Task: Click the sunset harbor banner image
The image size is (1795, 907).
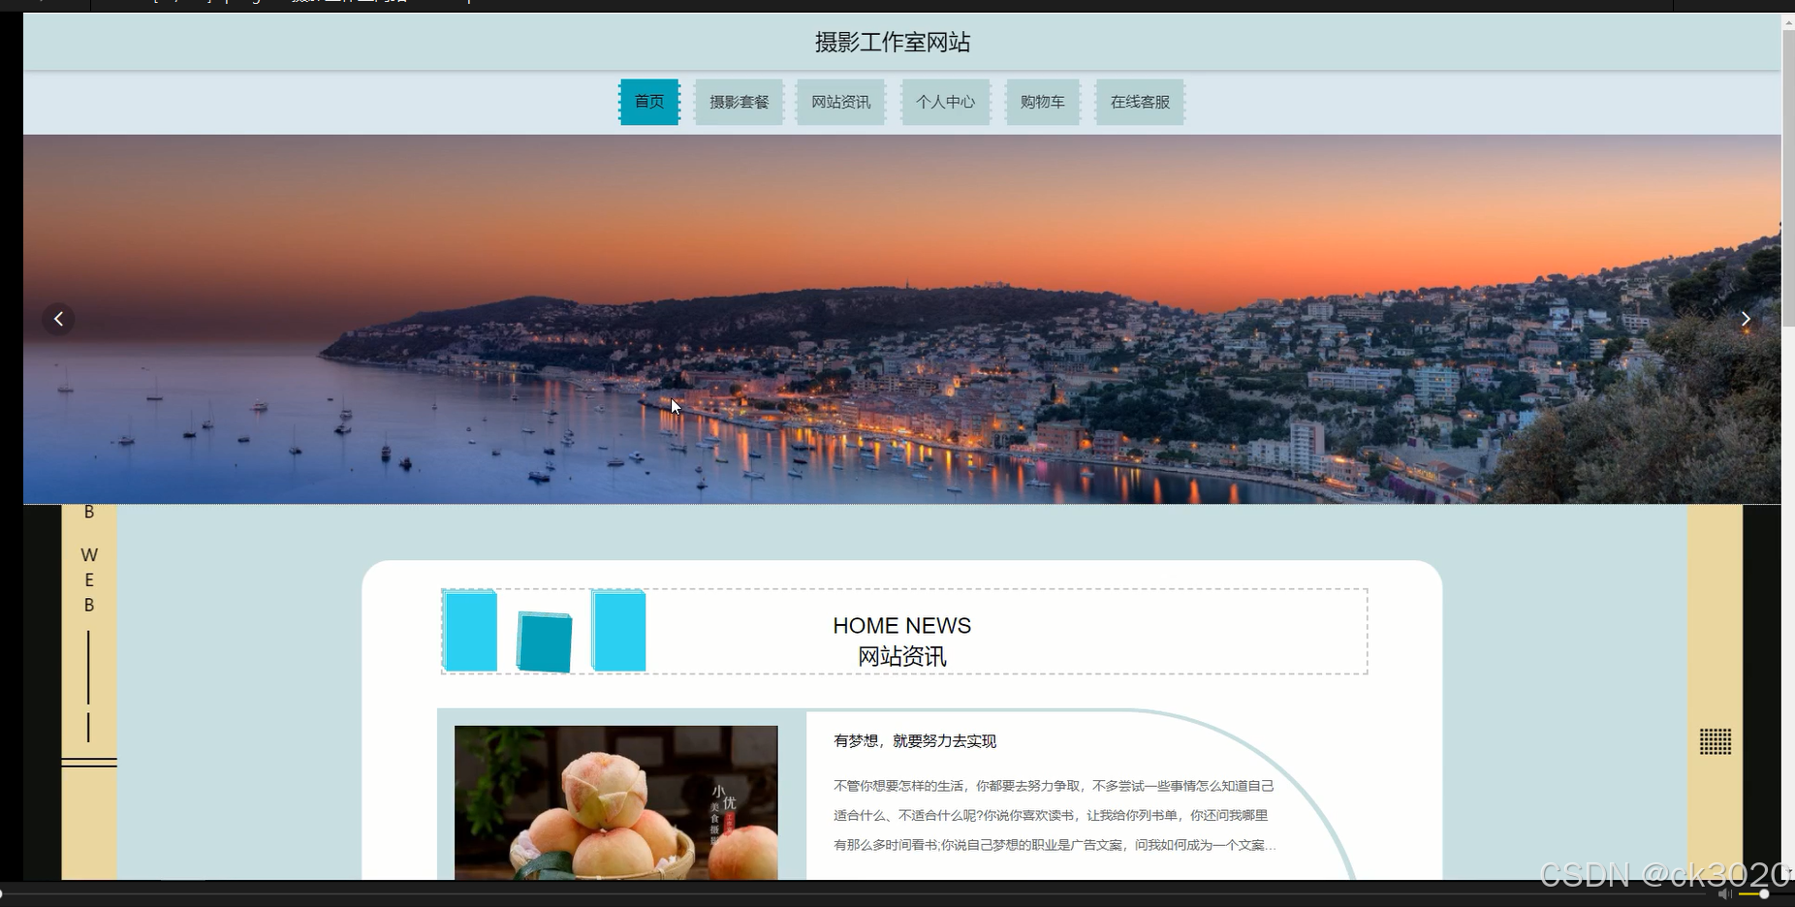Action: coord(901,319)
